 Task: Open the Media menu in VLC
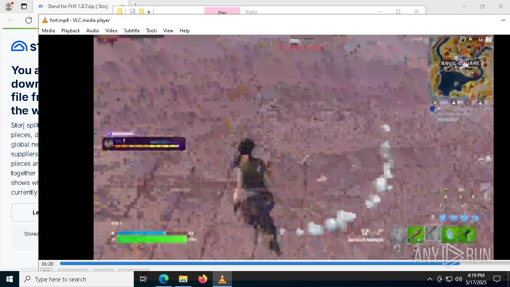pos(48,31)
